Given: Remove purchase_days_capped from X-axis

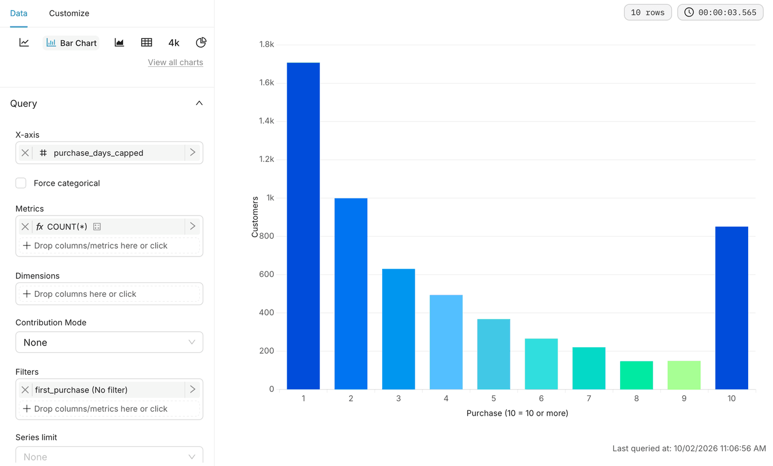Looking at the screenshot, I should [25, 153].
